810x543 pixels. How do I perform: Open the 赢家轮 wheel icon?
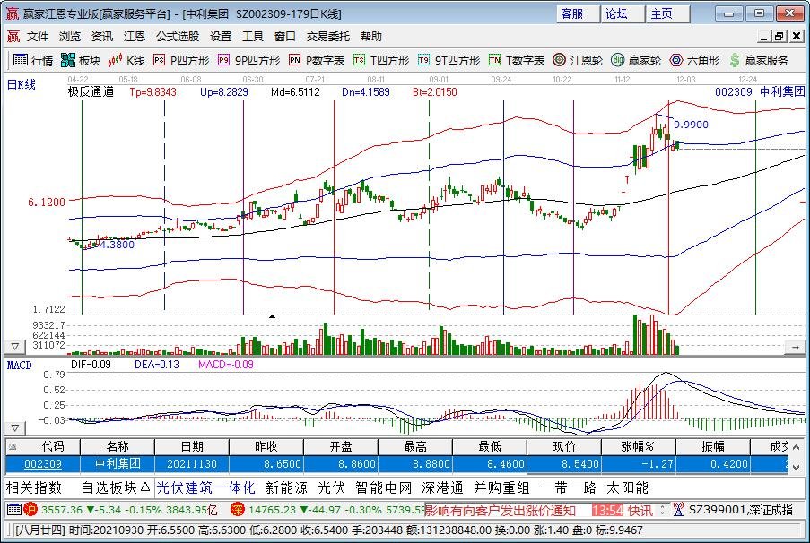click(x=617, y=60)
